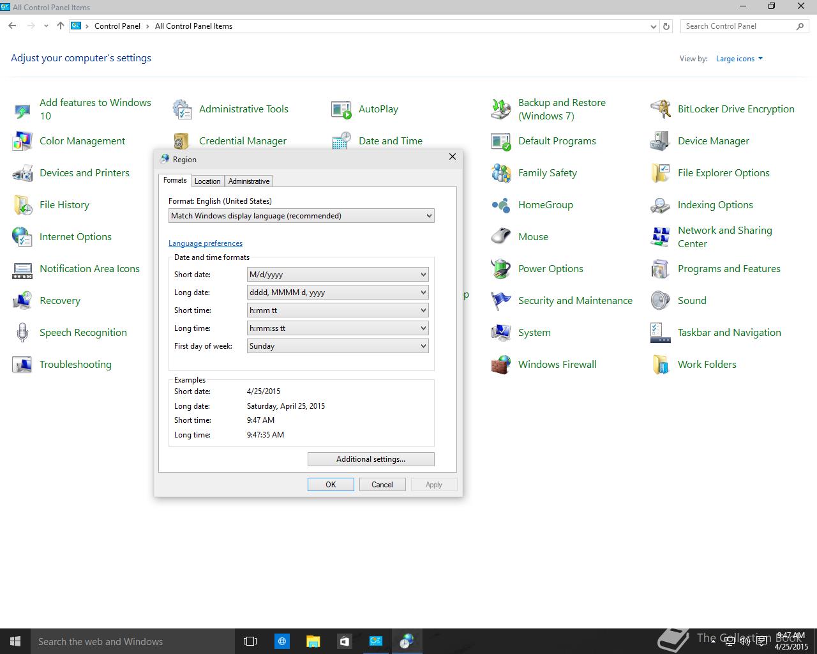Open the Taskbar and Navigation icon
Screen dimensions: 817x654
point(661,333)
